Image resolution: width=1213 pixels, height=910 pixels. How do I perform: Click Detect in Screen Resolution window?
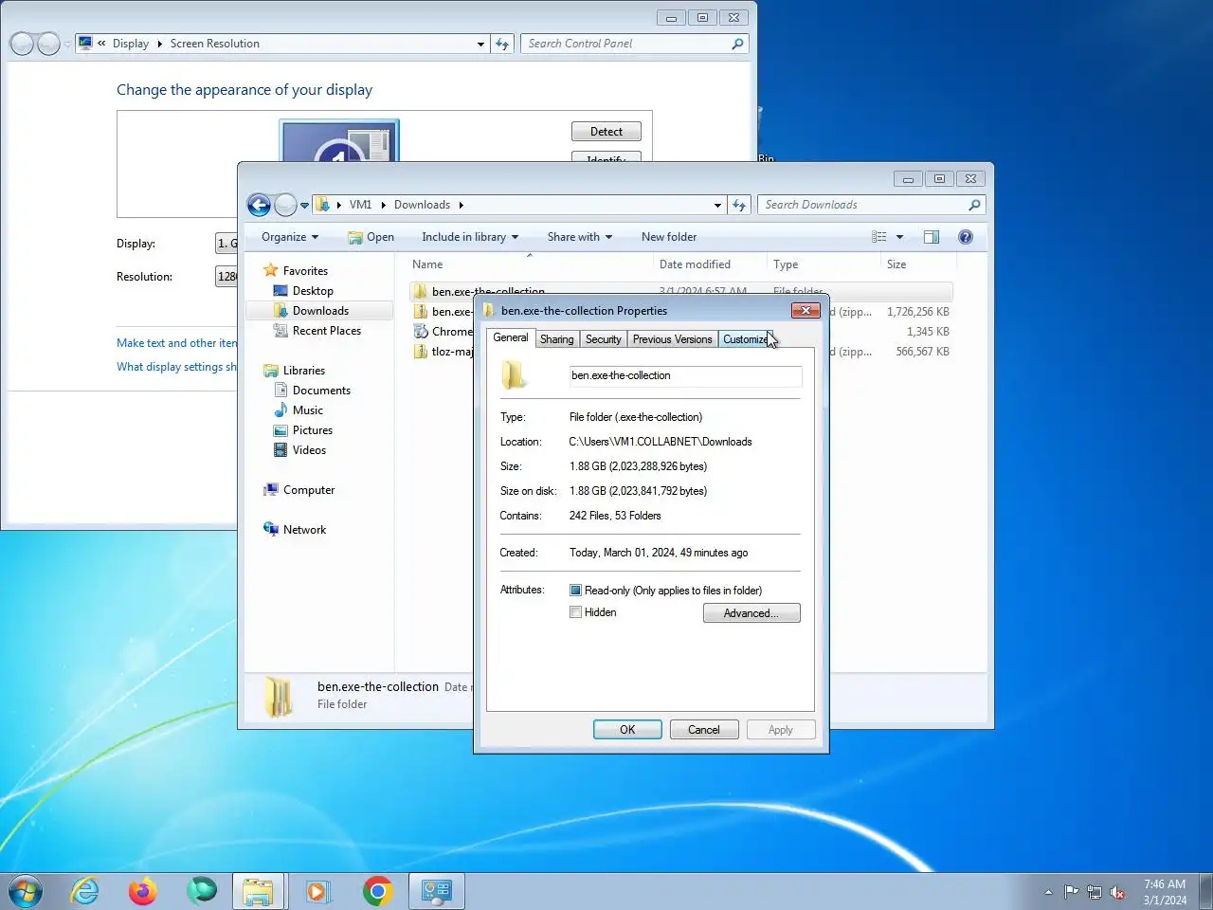tap(606, 132)
